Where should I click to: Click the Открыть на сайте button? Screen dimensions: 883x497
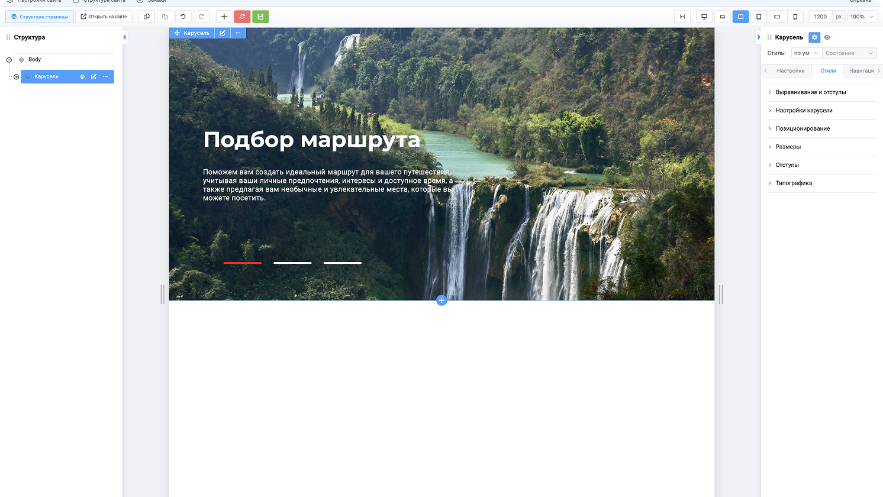104,17
